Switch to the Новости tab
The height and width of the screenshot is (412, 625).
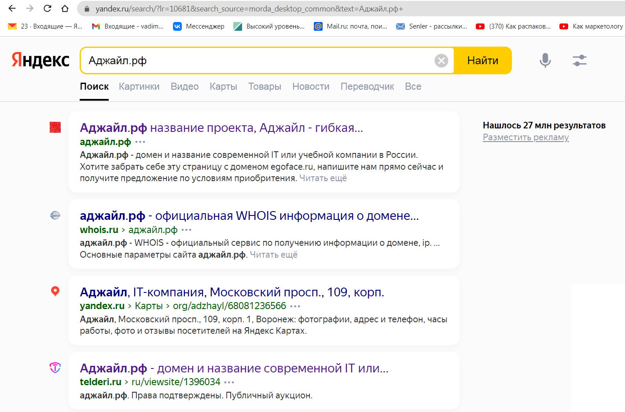click(311, 87)
